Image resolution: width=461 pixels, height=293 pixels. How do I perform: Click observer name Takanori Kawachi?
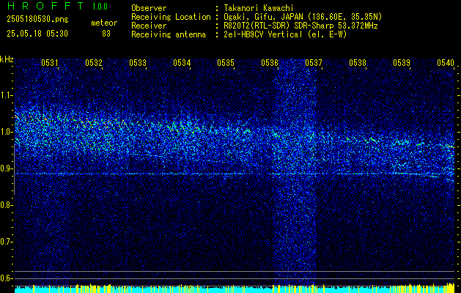point(259,9)
